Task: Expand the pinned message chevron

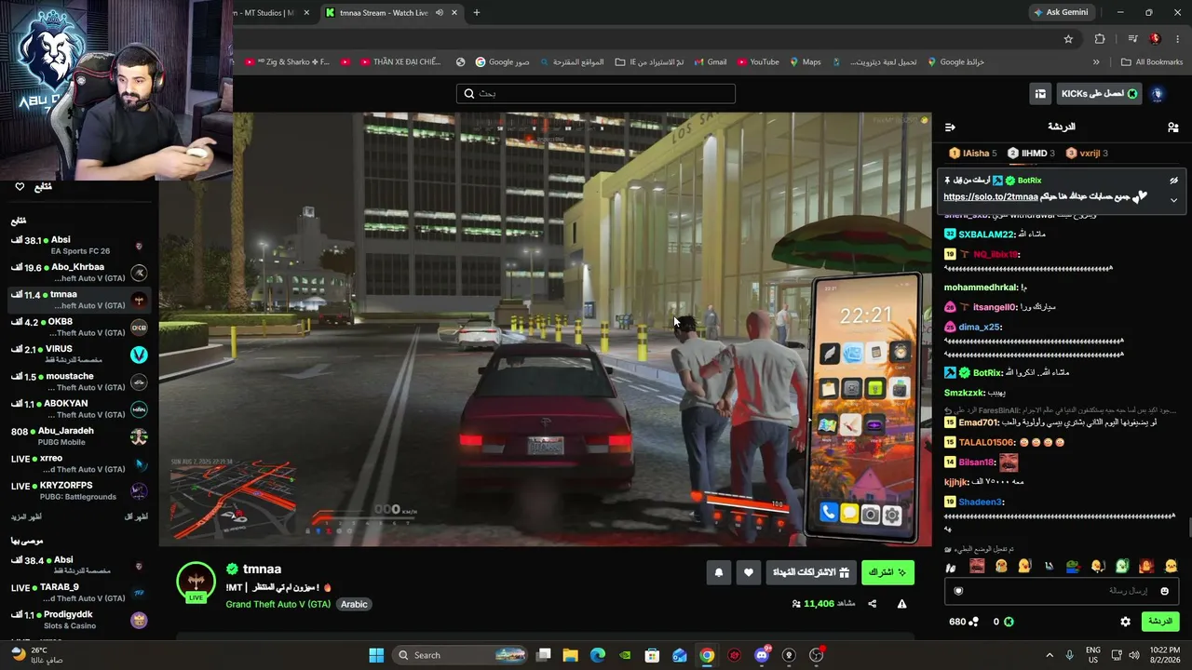Action: [1173, 200]
